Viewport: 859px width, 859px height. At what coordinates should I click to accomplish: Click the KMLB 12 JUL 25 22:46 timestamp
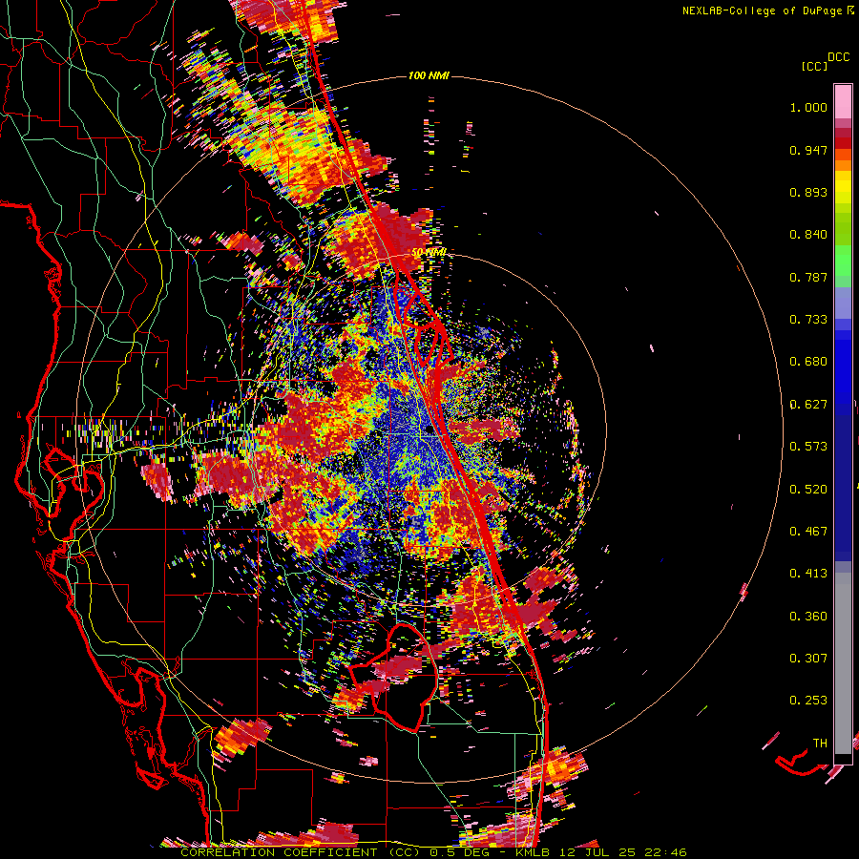[x=601, y=852]
